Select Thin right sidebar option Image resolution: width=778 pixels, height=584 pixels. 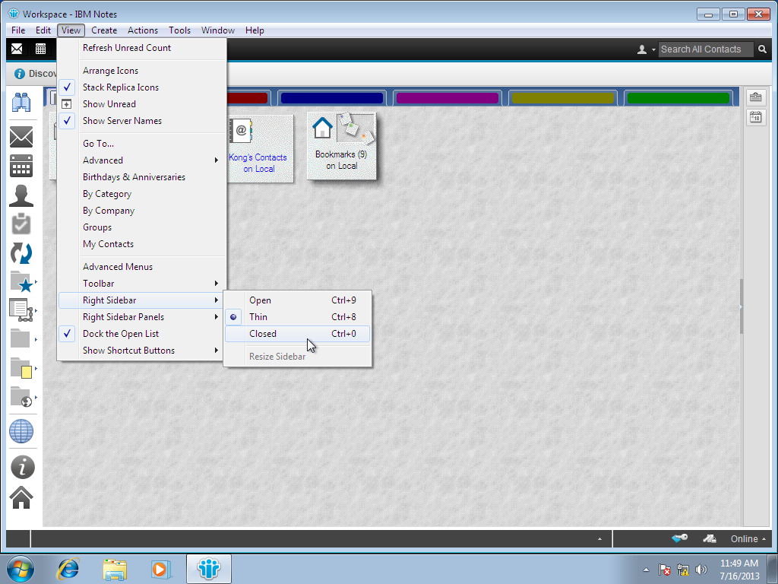pyautogui.click(x=297, y=317)
